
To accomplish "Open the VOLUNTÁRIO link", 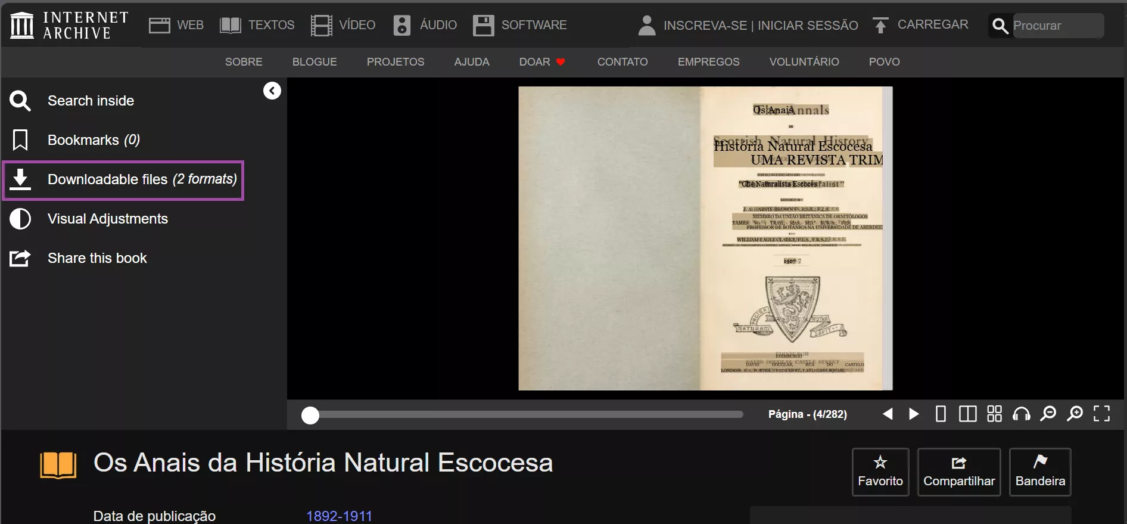I will (804, 62).
